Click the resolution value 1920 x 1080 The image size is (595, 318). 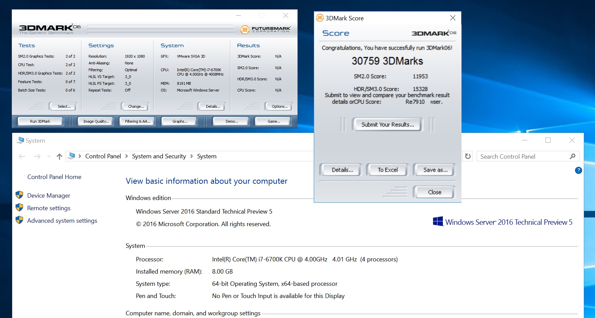tap(135, 56)
